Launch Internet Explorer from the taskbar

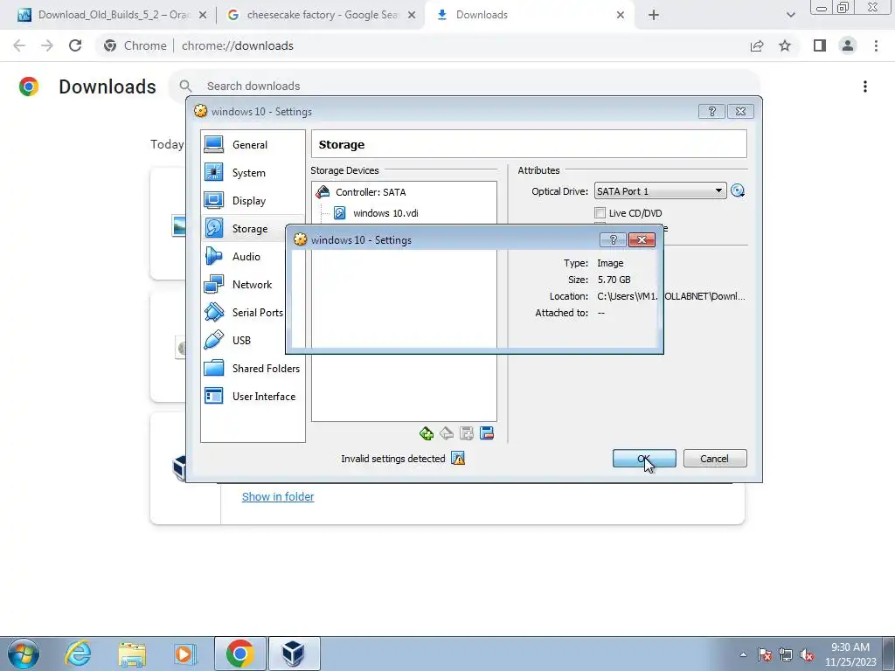coord(78,654)
